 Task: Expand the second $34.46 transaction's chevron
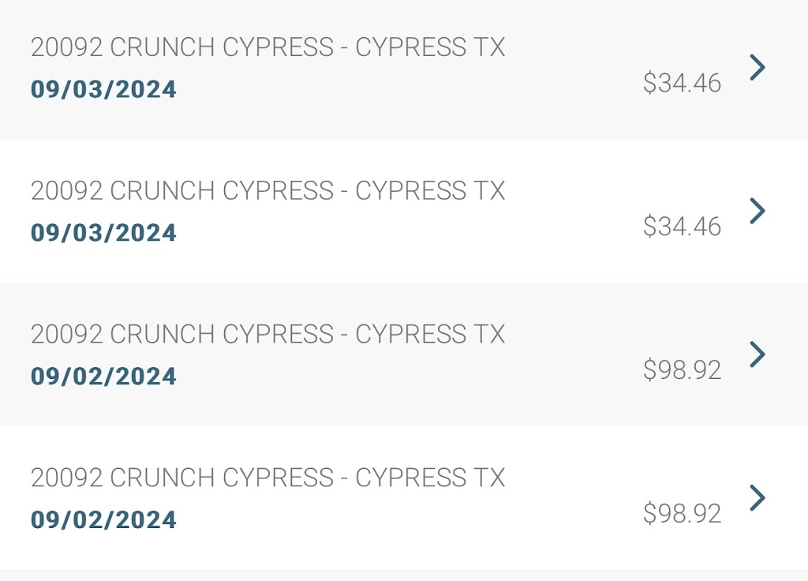pos(757,211)
